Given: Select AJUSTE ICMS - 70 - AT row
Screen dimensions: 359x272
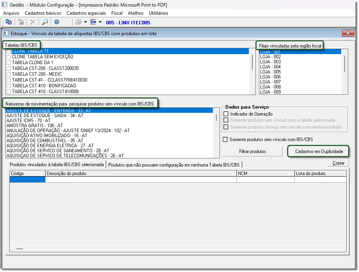Looking at the screenshot, I should 109,121.
